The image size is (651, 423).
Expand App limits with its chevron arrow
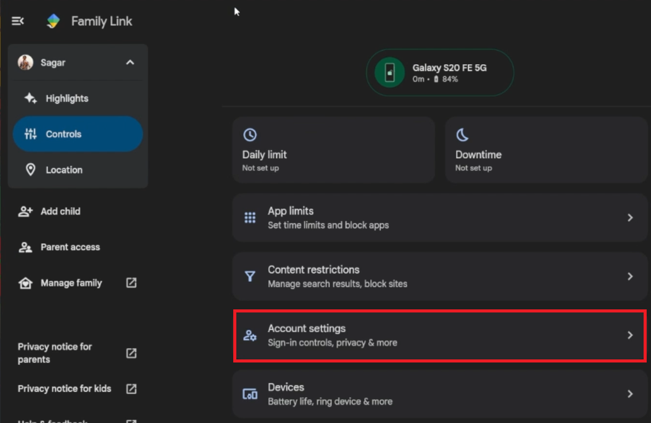[630, 217]
